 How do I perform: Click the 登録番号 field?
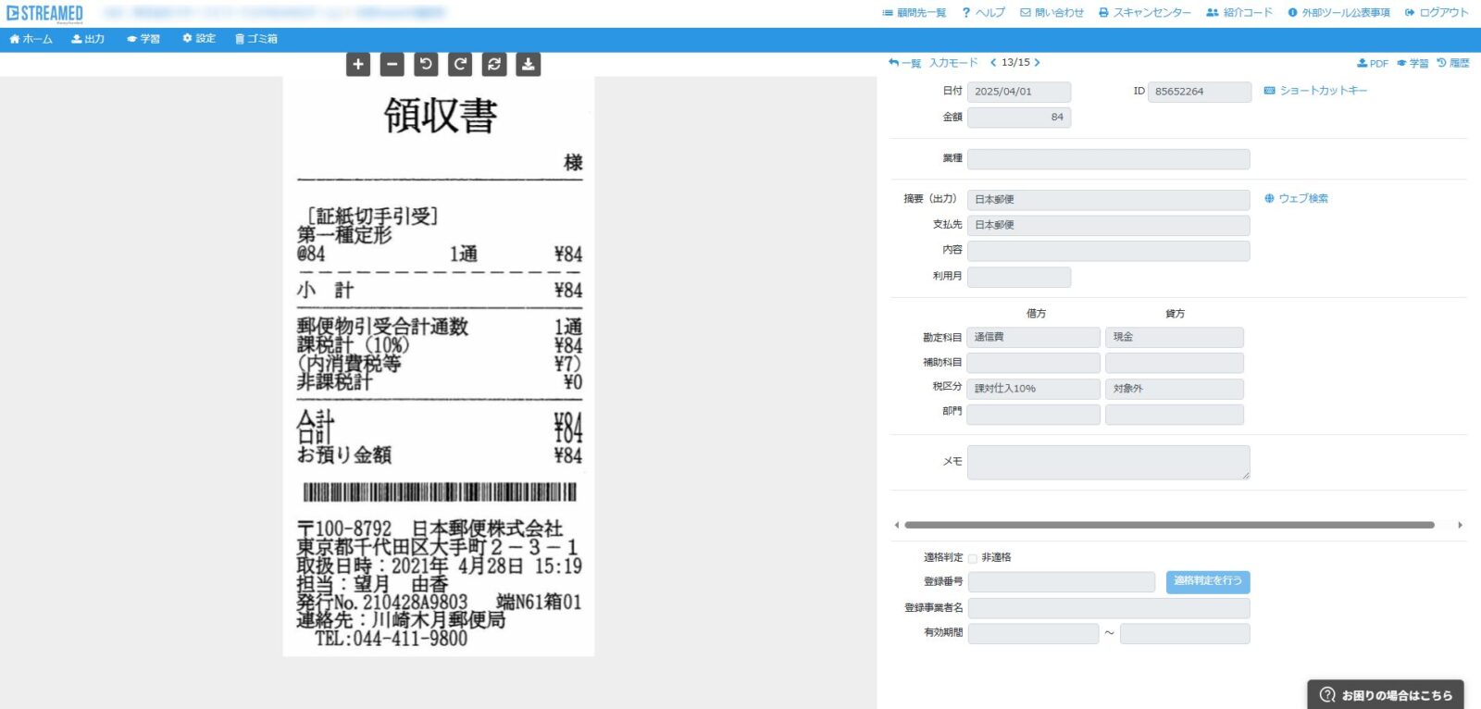pyautogui.click(x=1062, y=582)
